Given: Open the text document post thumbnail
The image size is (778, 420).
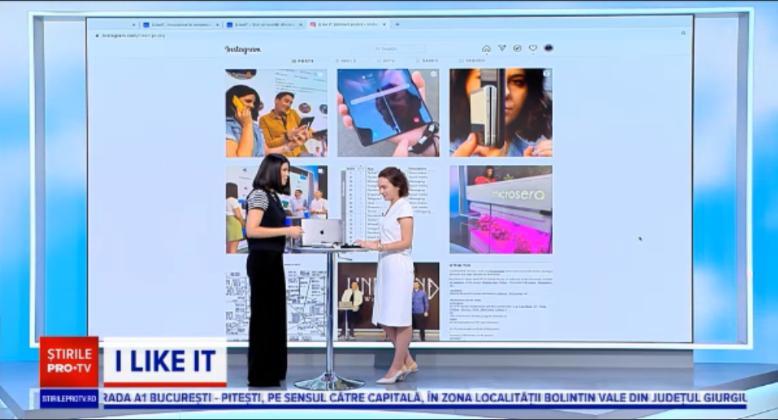Looking at the screenshot, I should tap(501, 302).
